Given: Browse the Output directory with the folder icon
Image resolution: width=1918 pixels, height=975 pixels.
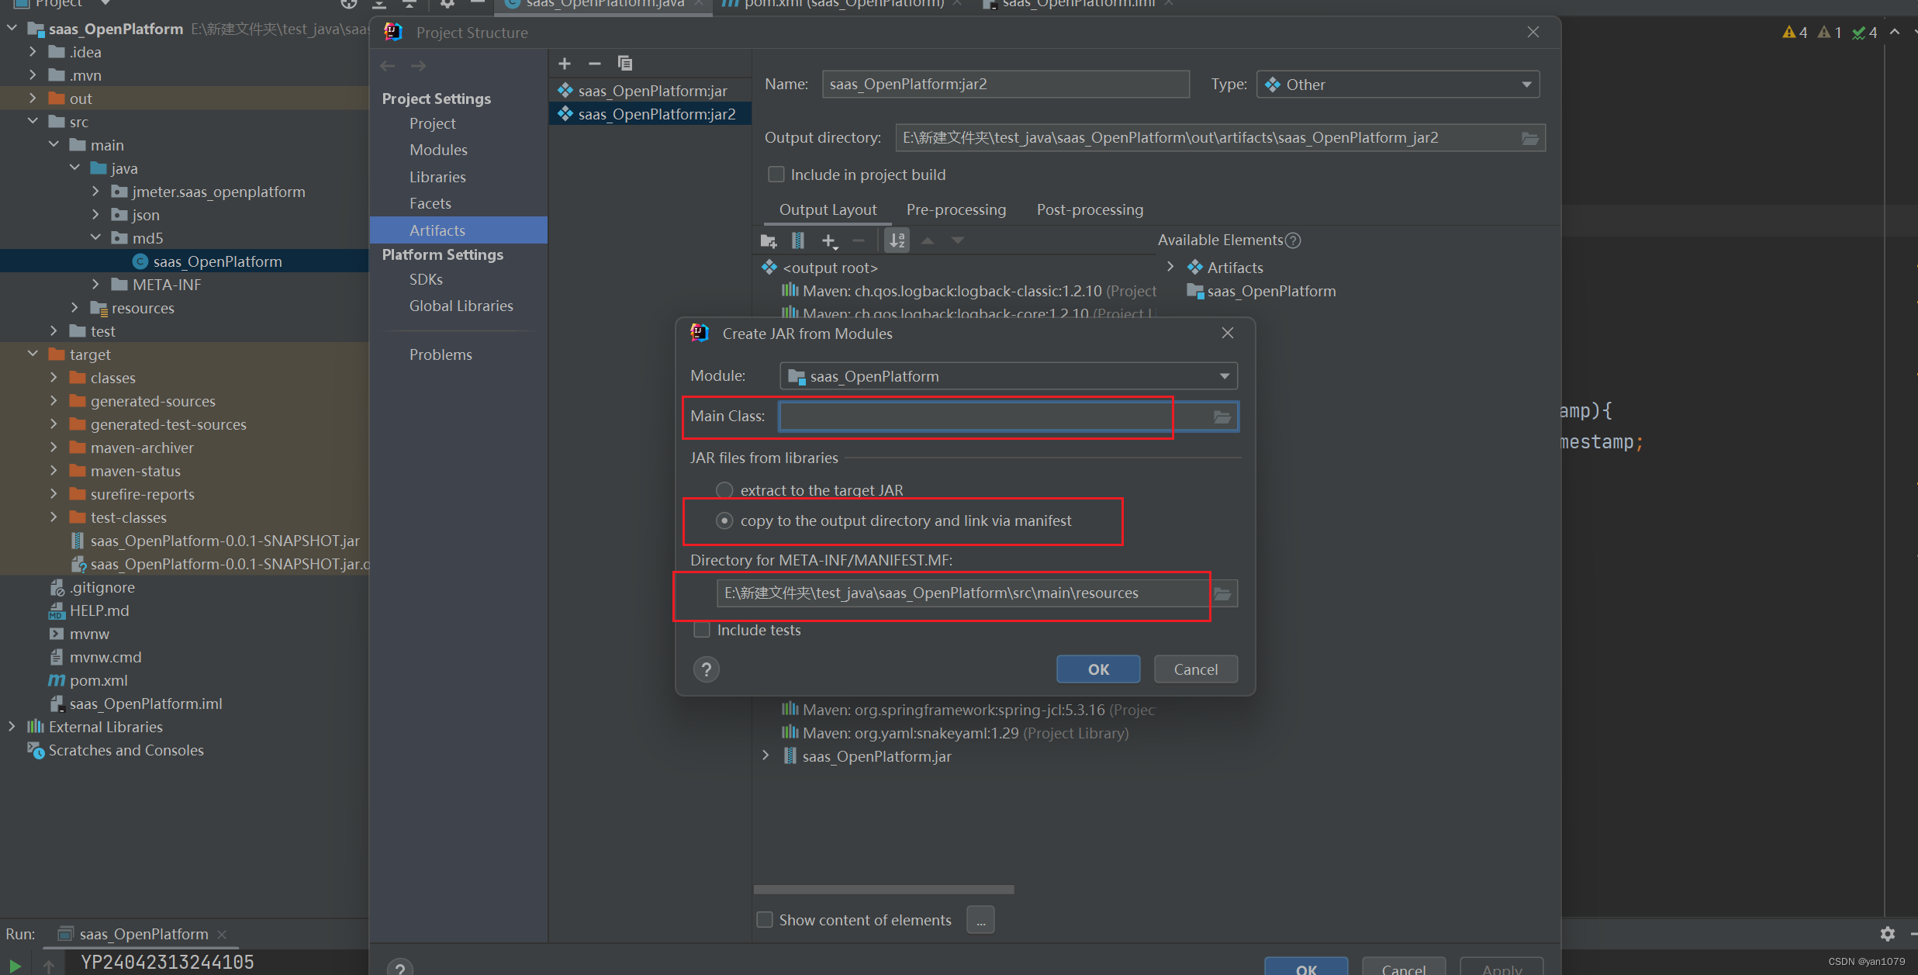Looking at the screenshot, I should (1530, 137).
